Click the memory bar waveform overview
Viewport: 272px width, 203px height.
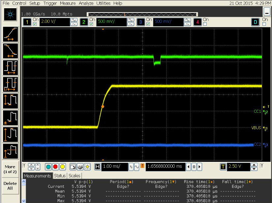pyautogui.click(x=142, y=14)
